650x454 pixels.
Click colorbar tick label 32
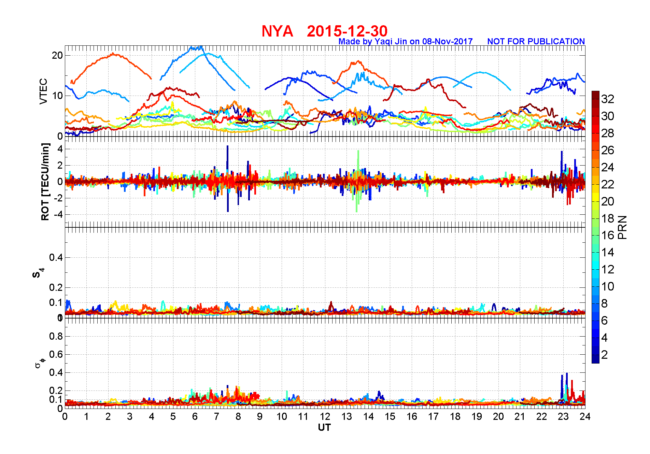tap(608, 99)
